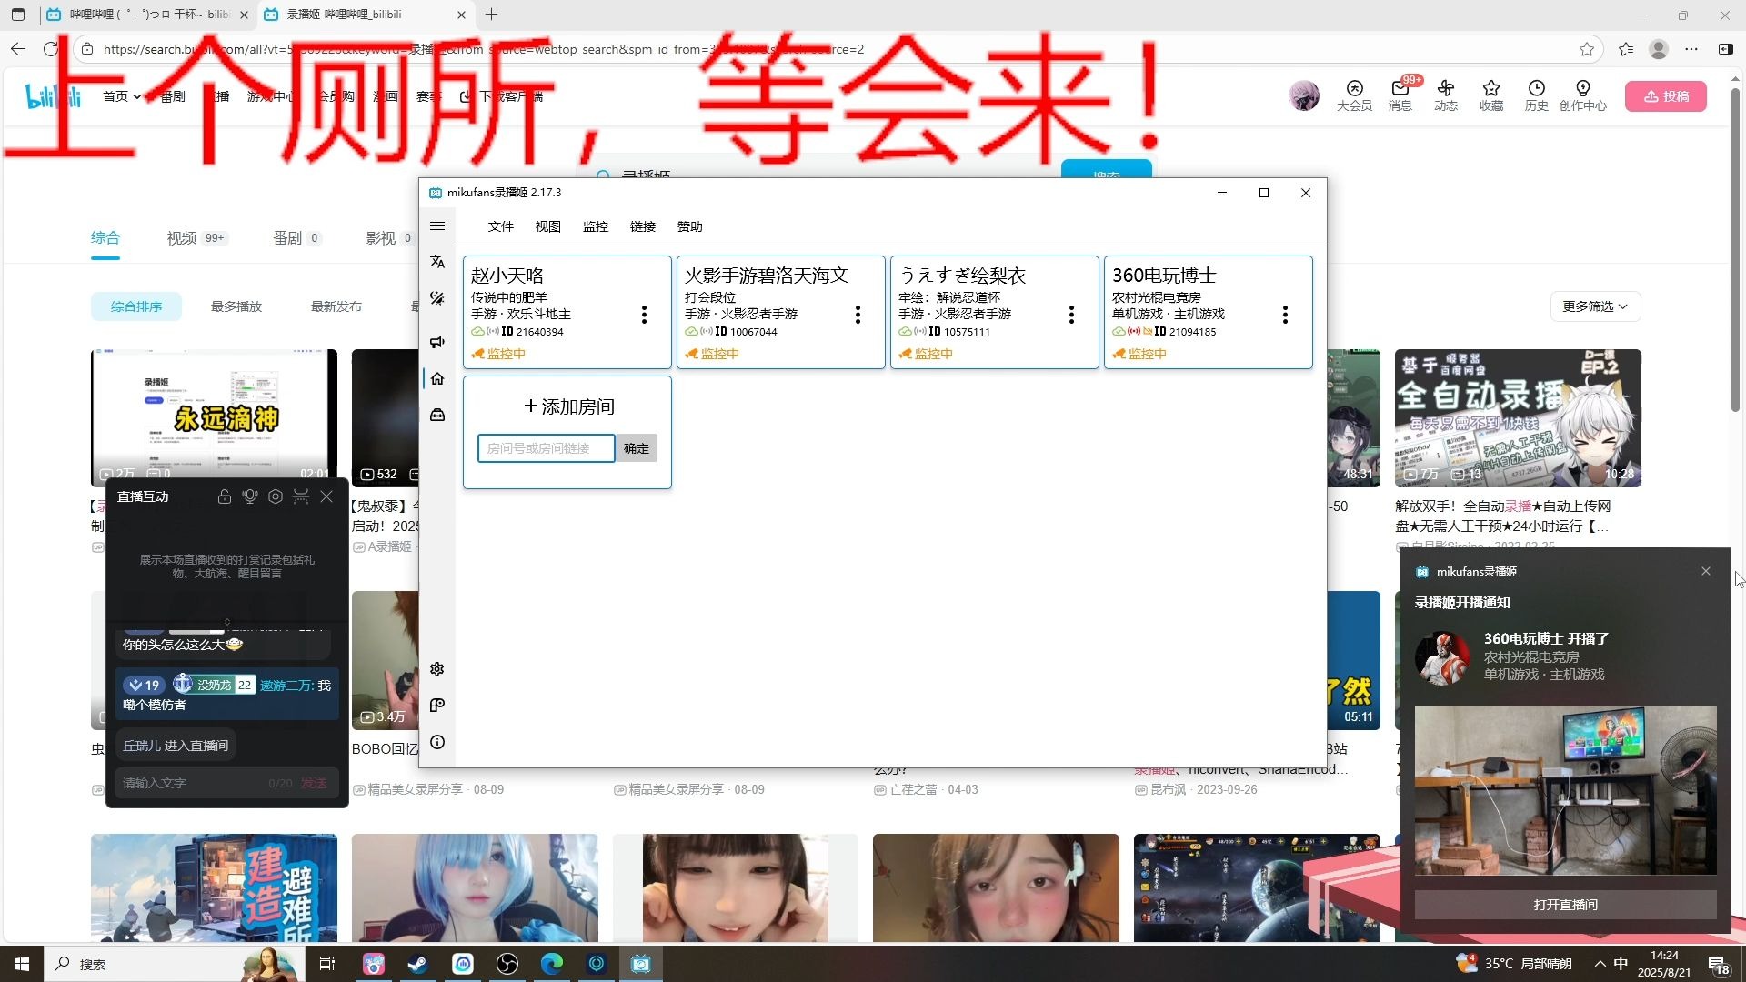Open the about info icon in 录播姬 sidebar
1746x982 pixels.
[x=437, y=742]
